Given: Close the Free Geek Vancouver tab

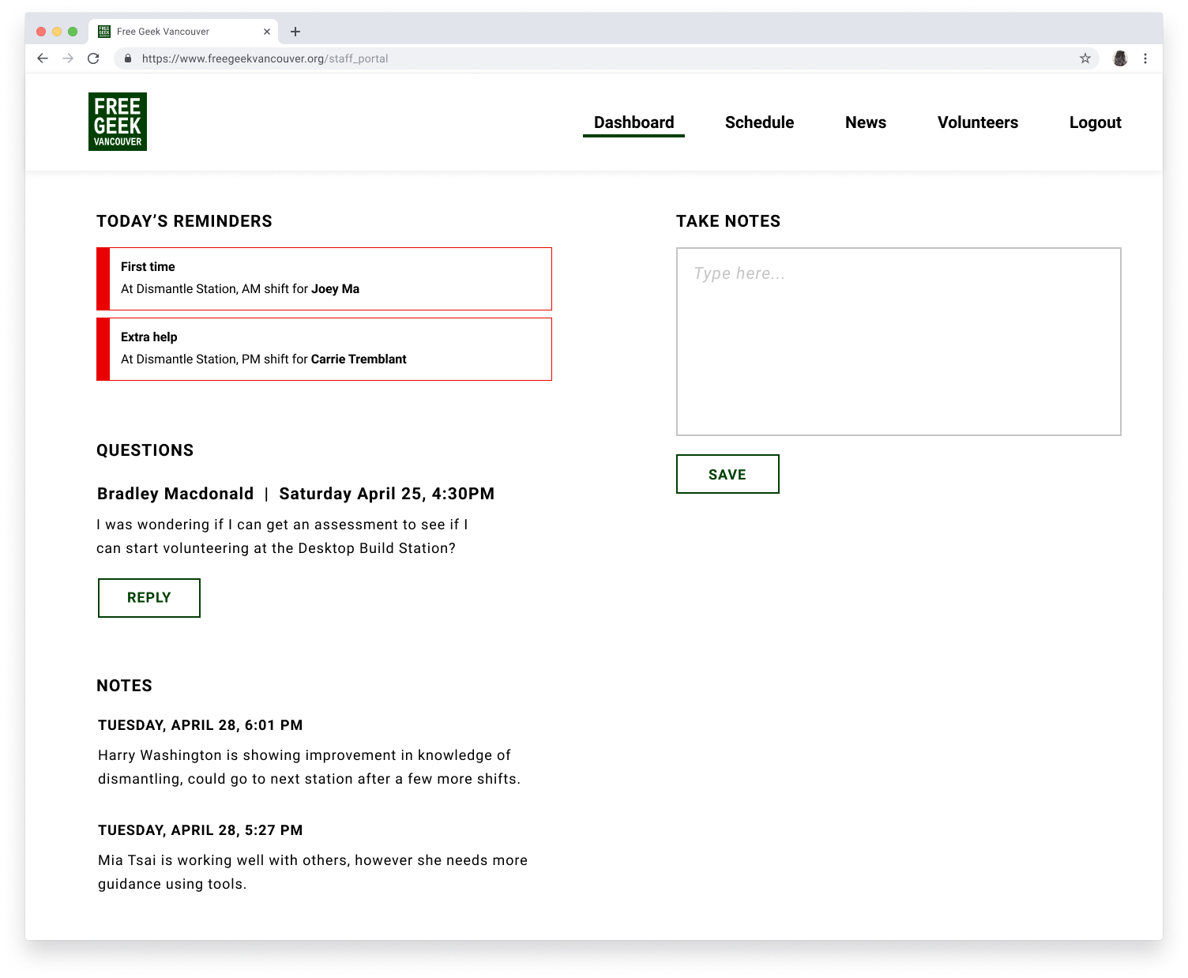Looking at the screenshot, I should [267, 32].
